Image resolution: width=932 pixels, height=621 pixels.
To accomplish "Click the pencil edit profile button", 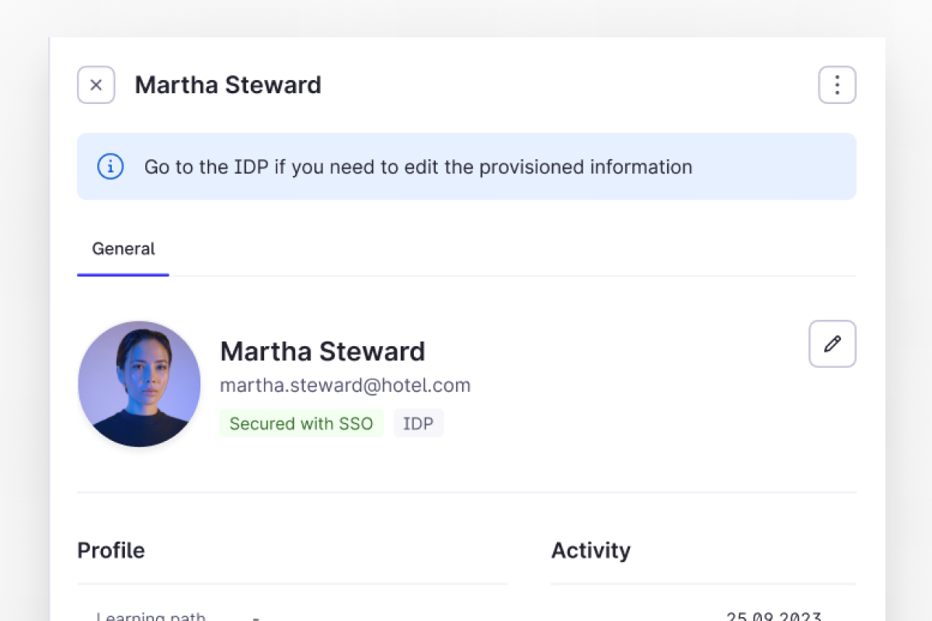I will coord(833,344).
